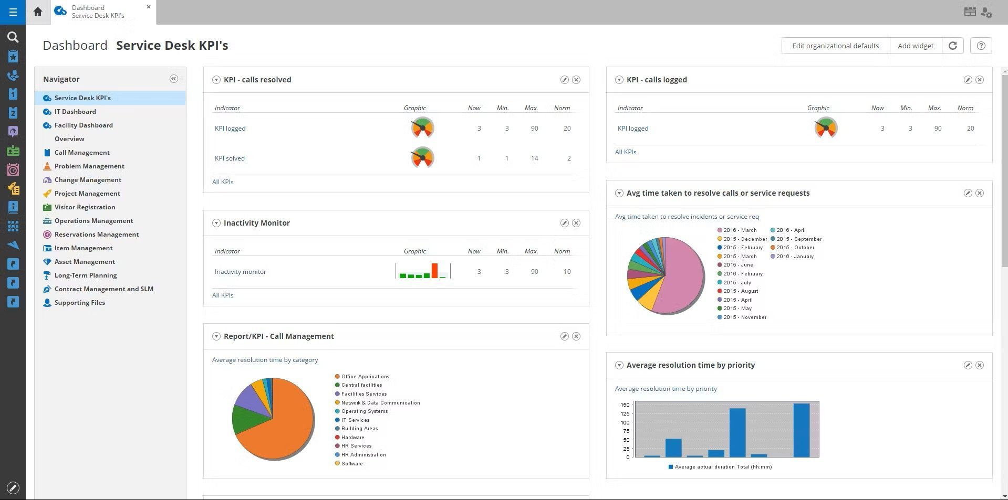
Task: Open the hamburger menu top left
Action: tap(13, 12)
